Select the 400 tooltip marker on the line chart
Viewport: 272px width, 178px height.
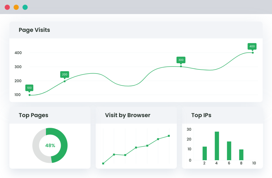tap(252, 46)
